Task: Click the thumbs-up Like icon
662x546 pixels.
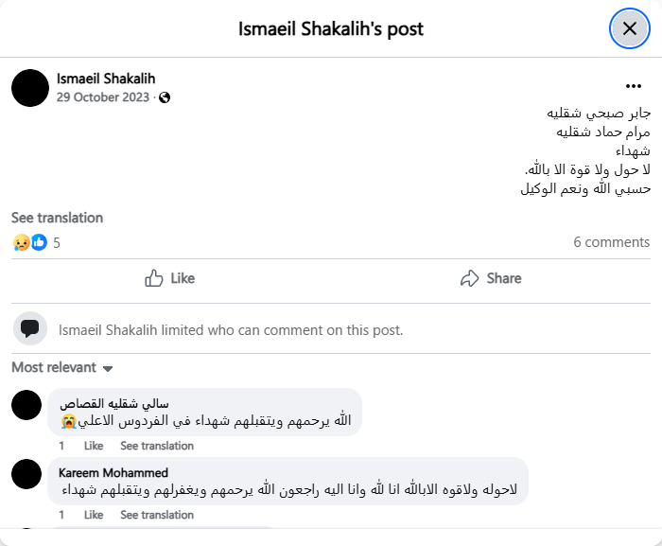Action: 154,278
